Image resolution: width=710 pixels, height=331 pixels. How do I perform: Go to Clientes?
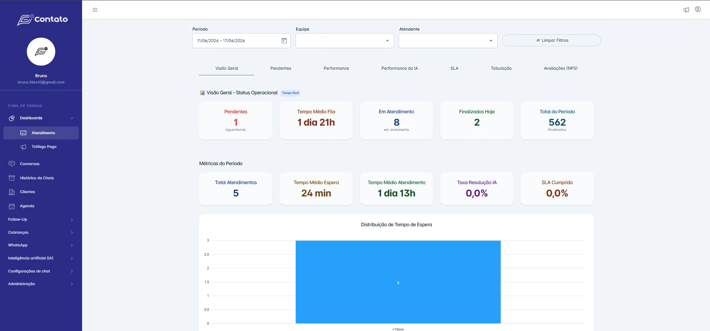41,192
